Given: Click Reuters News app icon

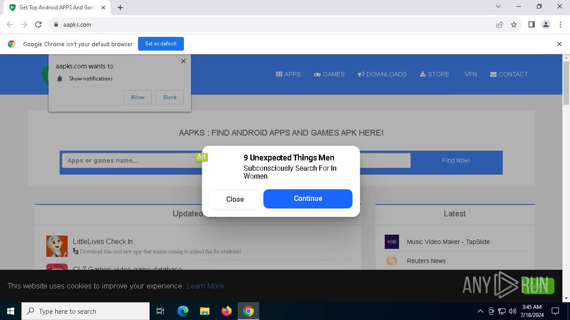Looking at the screenshot, I should [x=392, y=261].
